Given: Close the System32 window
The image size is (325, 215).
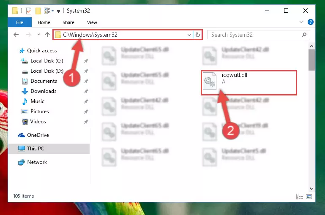Looking at the screenshot, I should (305, 11).
